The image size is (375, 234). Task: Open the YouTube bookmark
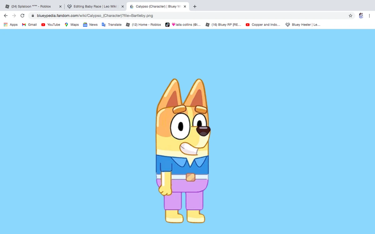[51, 24]
